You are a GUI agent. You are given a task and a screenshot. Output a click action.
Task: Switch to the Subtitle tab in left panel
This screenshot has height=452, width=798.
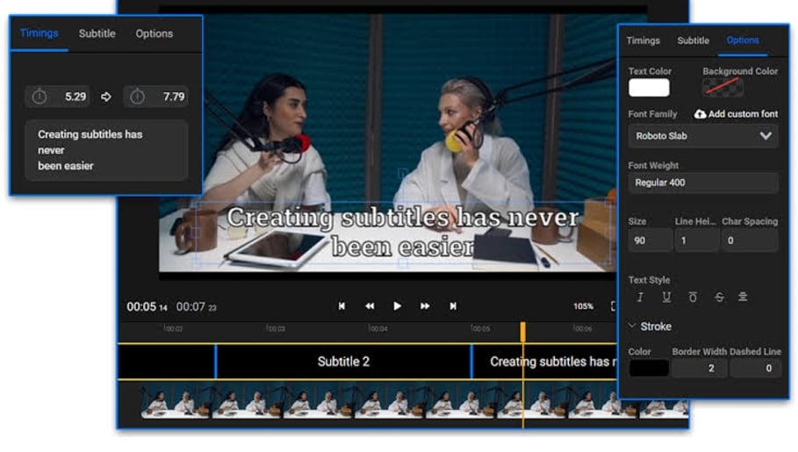tap(97, 34)
